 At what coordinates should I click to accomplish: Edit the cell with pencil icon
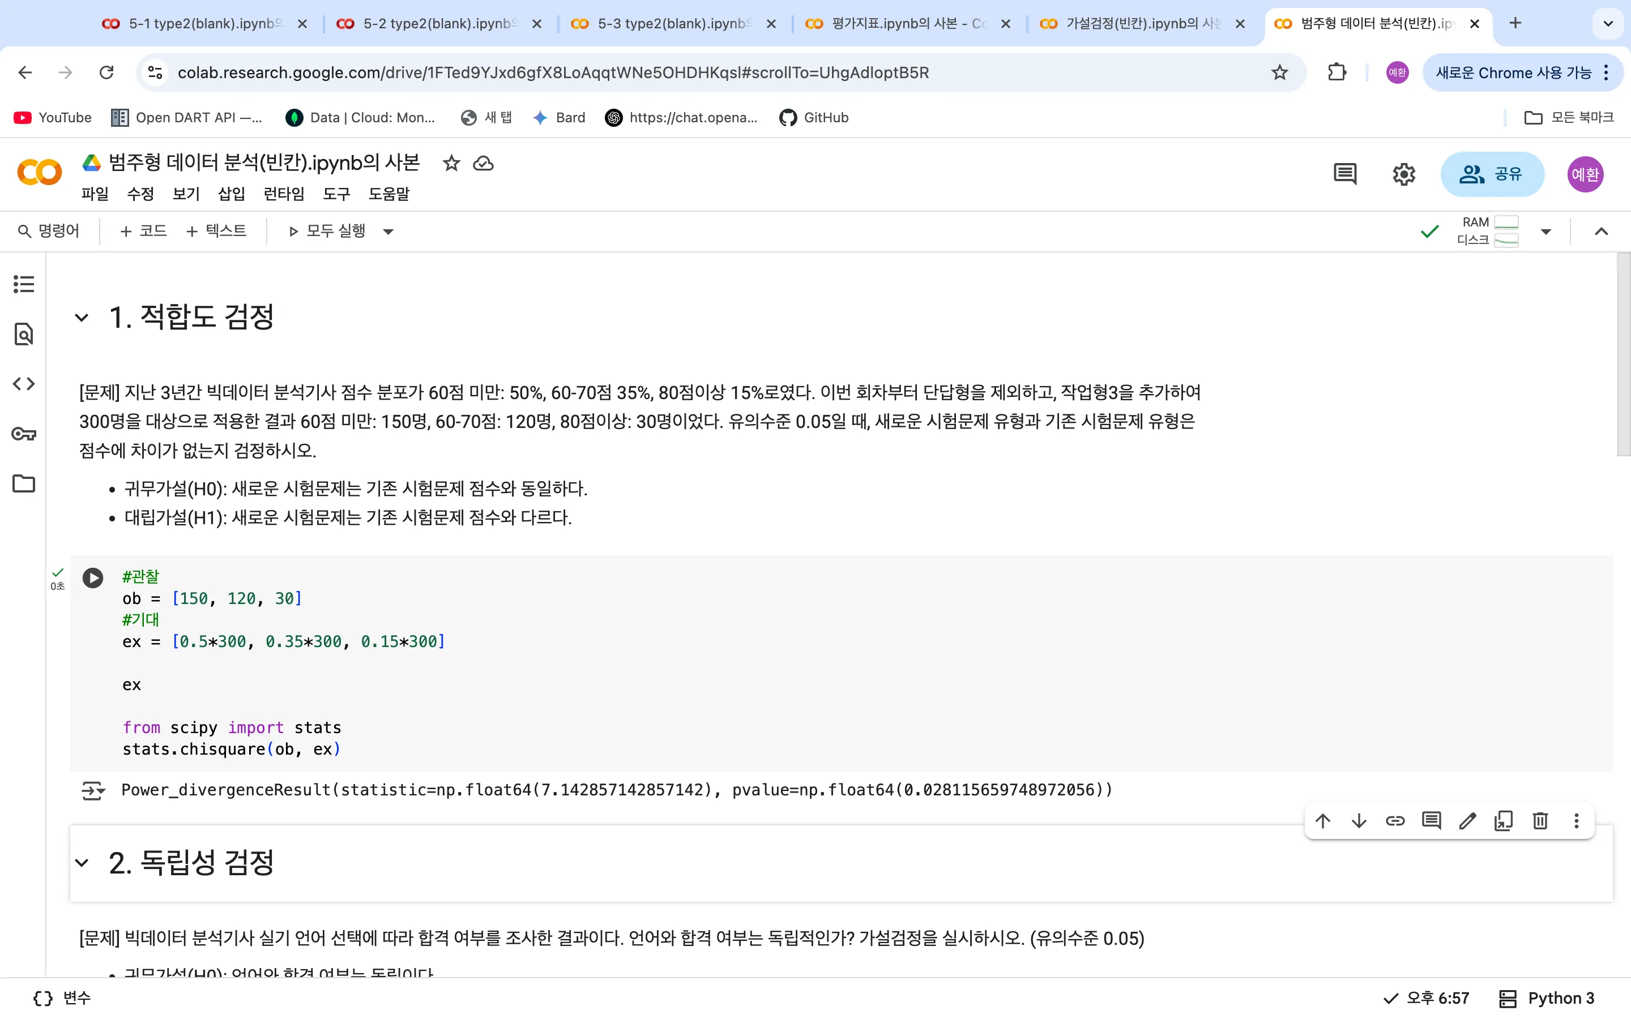1467,820
